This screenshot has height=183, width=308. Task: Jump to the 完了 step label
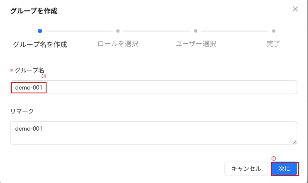click(x=273, y=44)
